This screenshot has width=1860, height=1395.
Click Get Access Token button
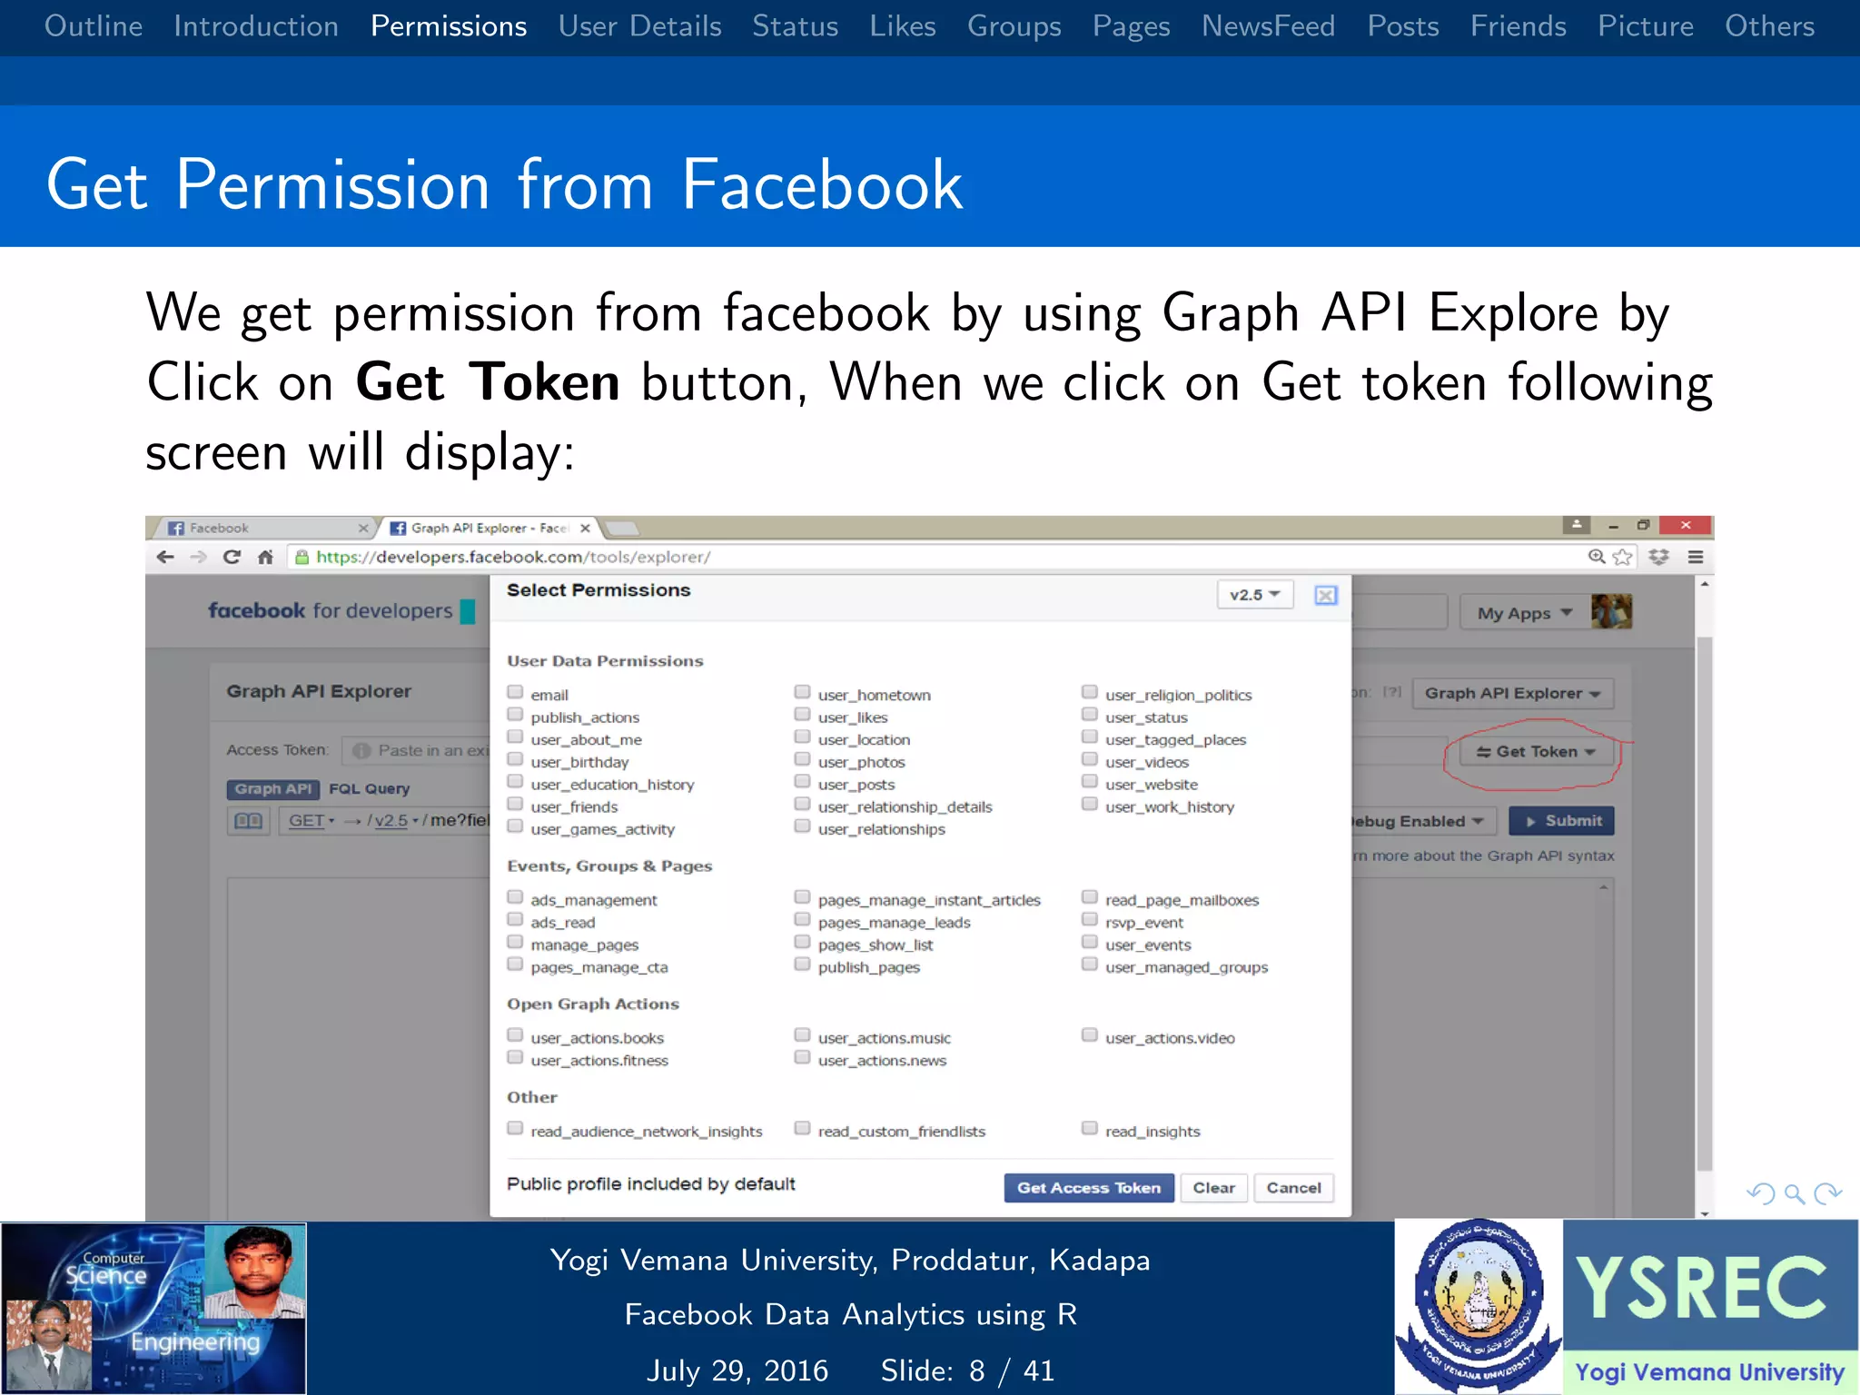(x=1089, y=1187)
